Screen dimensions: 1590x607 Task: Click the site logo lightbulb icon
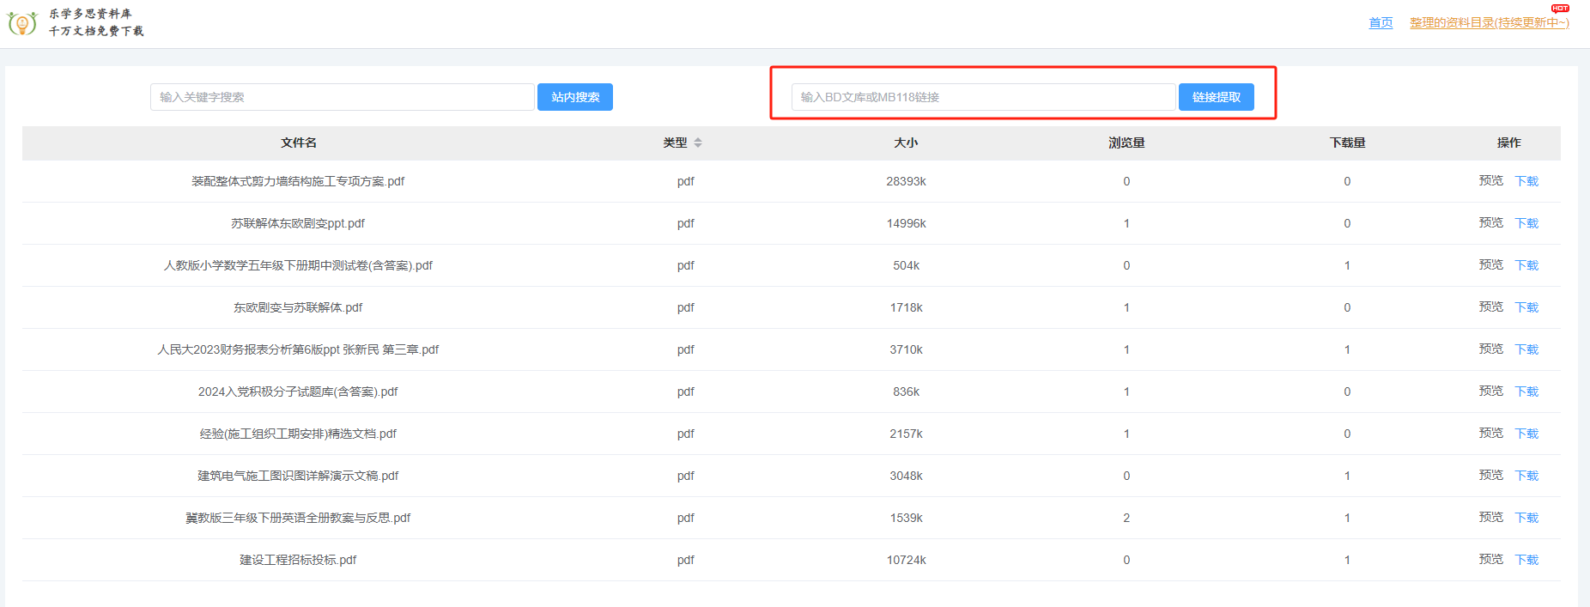(21, 23)
